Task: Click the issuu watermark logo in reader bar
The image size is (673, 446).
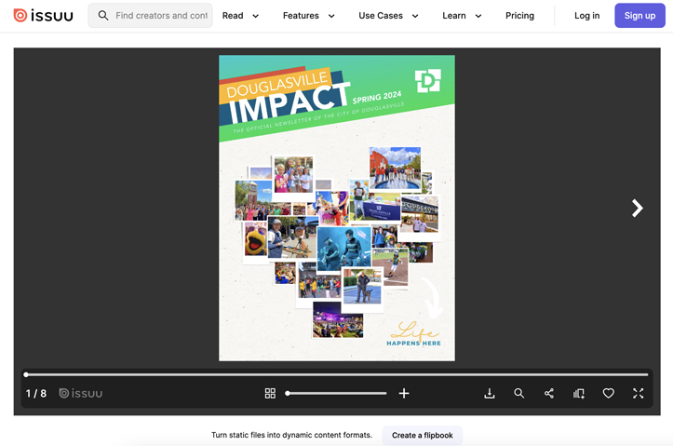Action: point(81,393)
